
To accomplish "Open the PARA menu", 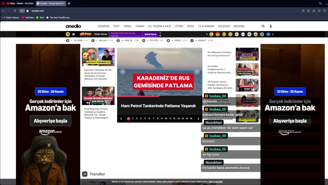I will pyautogui.click(x=190, y=26).
